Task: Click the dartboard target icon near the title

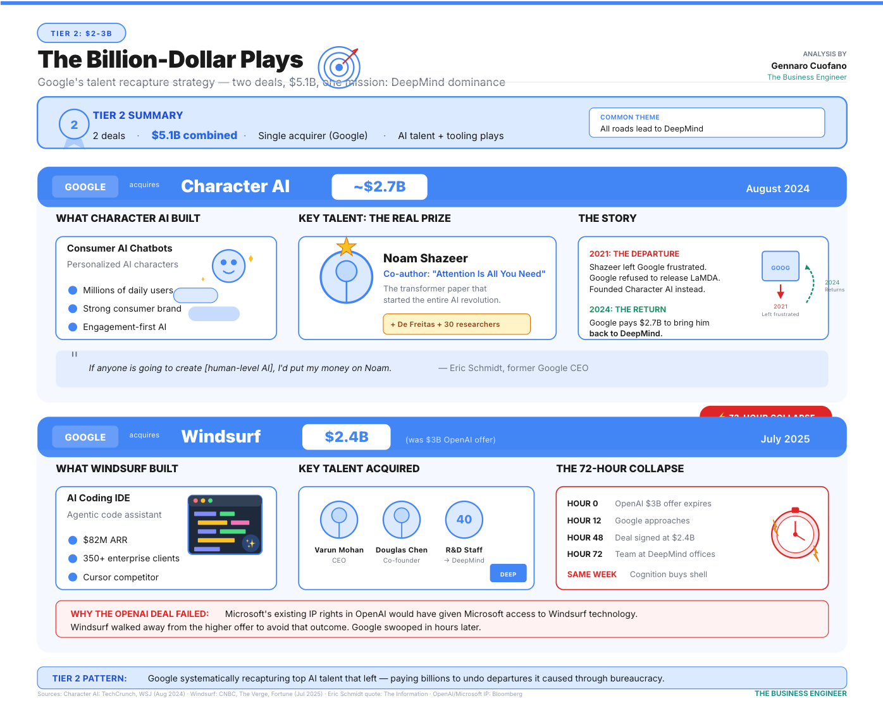Action: [340, 67]
